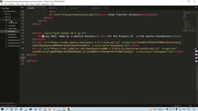Click the Line 81, Column 1 status
Image resolution: width=198 pixels, height=111 pixels.
coord(11,106)
